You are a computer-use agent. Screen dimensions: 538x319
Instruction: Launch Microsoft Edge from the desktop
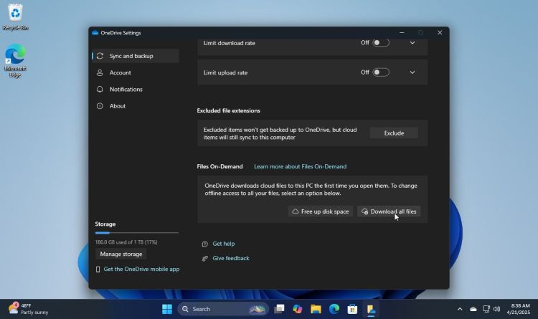click(15, 57)
